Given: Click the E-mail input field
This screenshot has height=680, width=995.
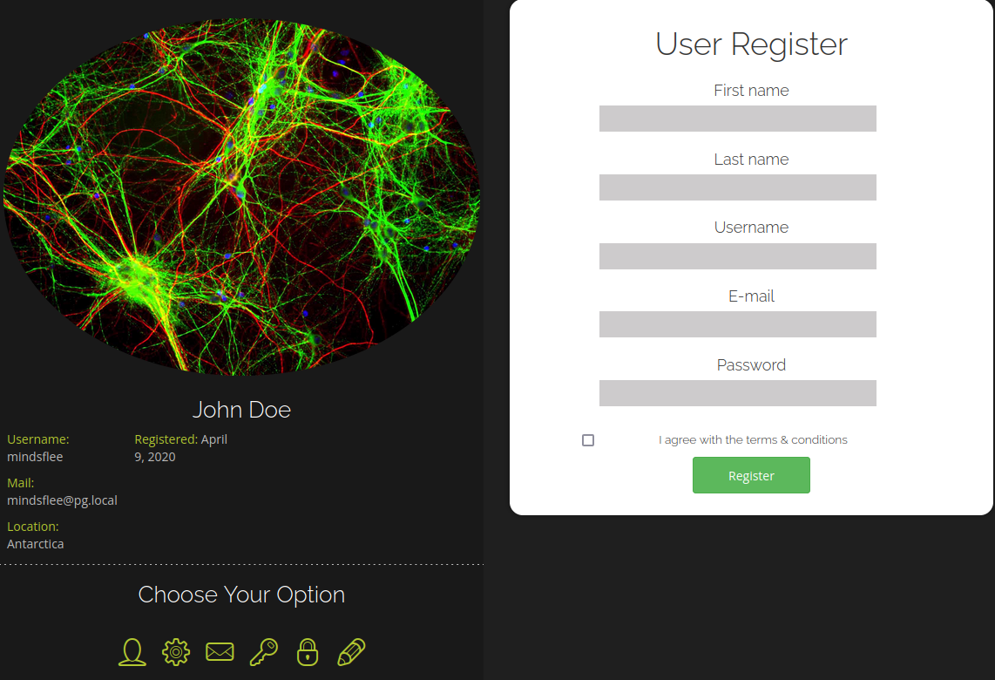Looking at the screenshot, I should click(x=737, y=324).
